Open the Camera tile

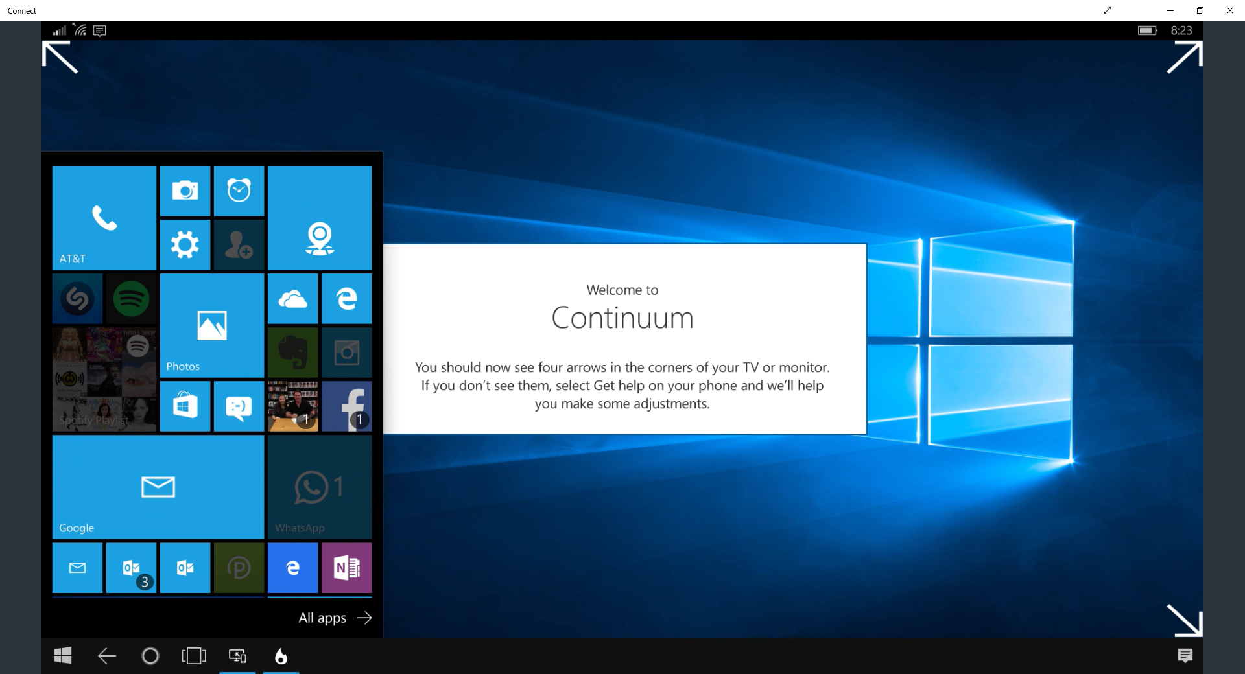click(185, 191)
